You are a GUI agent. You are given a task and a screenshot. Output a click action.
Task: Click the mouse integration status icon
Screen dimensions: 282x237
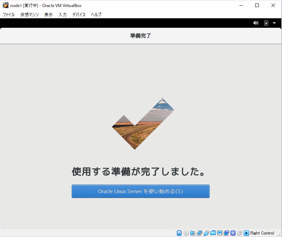(x=239, y=233)
